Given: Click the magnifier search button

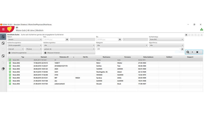Looking at the screenshot, I should point(188,52).
